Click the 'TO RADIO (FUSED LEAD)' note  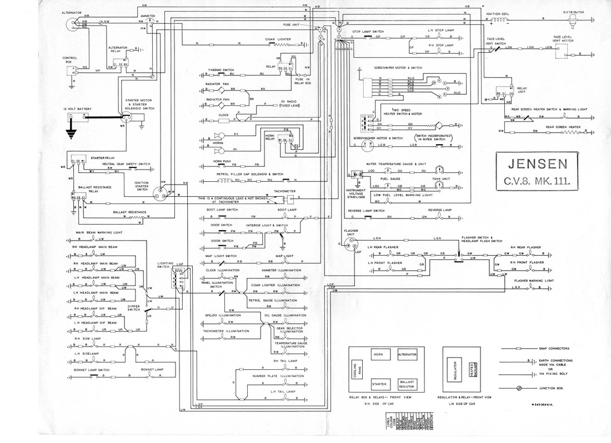[x=289, y=104]
